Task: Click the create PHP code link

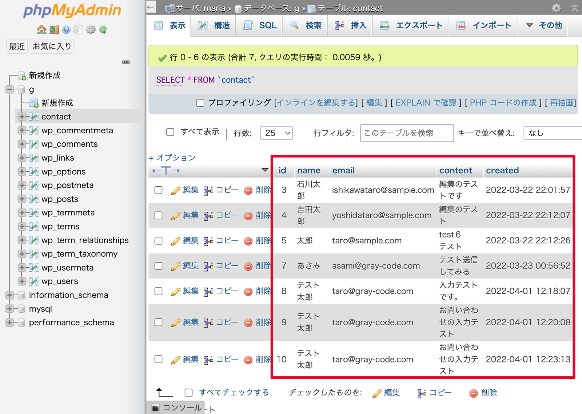Action: pyautogui.click(x=503, y=103)
